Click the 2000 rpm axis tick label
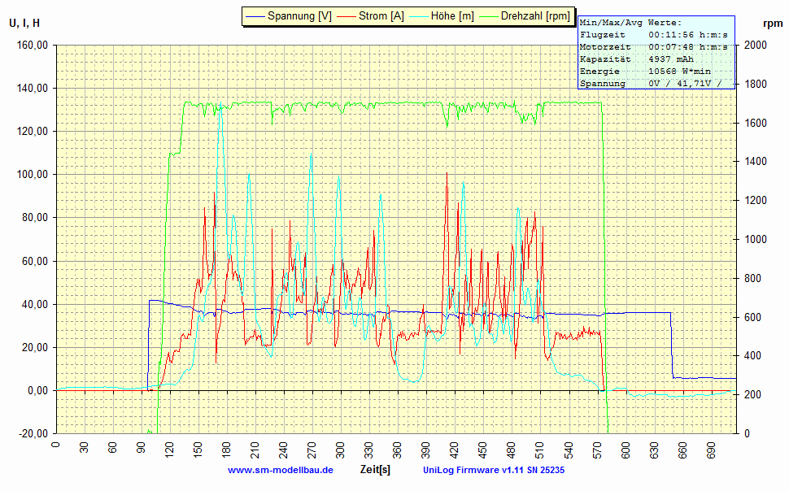Image resolution: width=789 pixels, height=491 pixels. 756,46
